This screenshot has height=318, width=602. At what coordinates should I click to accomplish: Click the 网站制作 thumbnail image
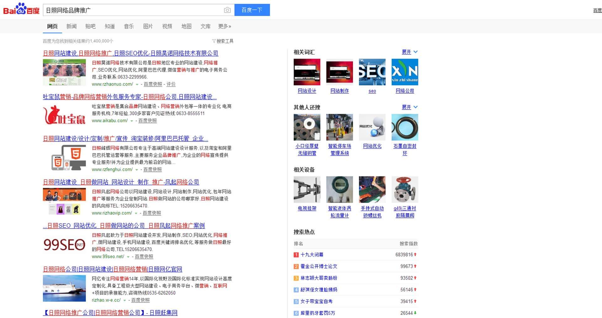tap(340, 72)
